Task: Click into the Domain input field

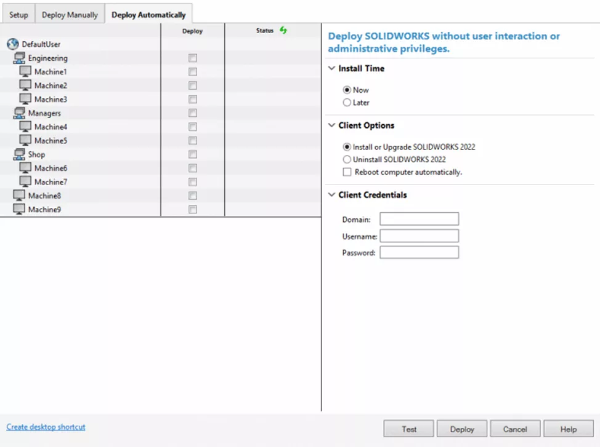Action: click(419, 220)
